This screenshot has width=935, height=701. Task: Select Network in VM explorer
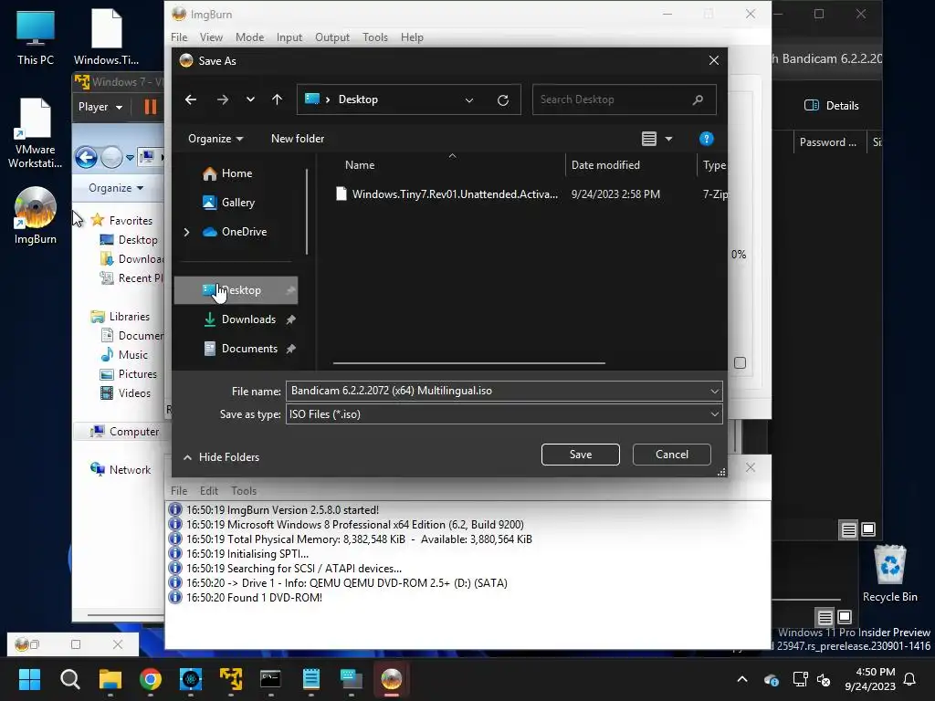tap(121, 470)
